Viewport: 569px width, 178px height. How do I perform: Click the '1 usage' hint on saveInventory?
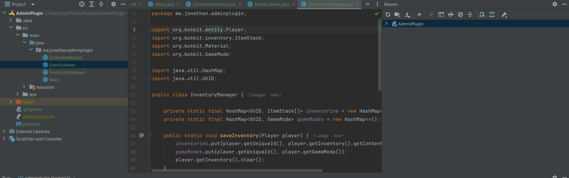pos(321,136)
